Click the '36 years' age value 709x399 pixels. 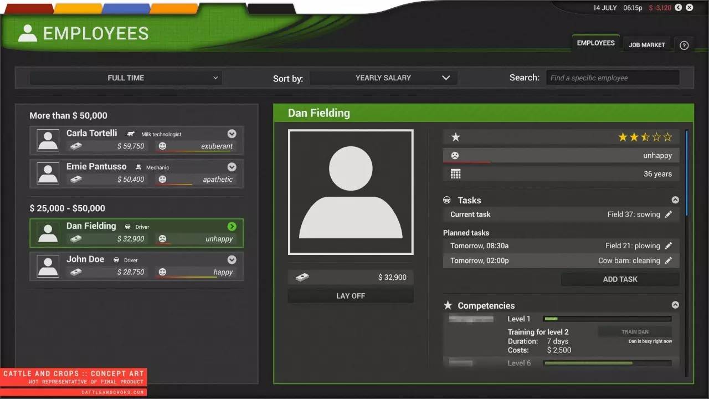[x=657, y=174]
